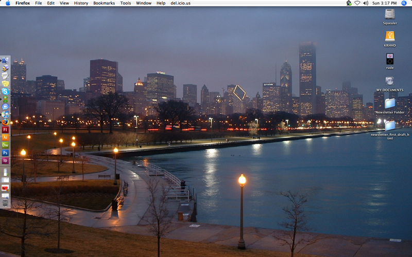Open the Squealer hard drive
This screenshot has height=257, width=412.
tap(390, 14)
